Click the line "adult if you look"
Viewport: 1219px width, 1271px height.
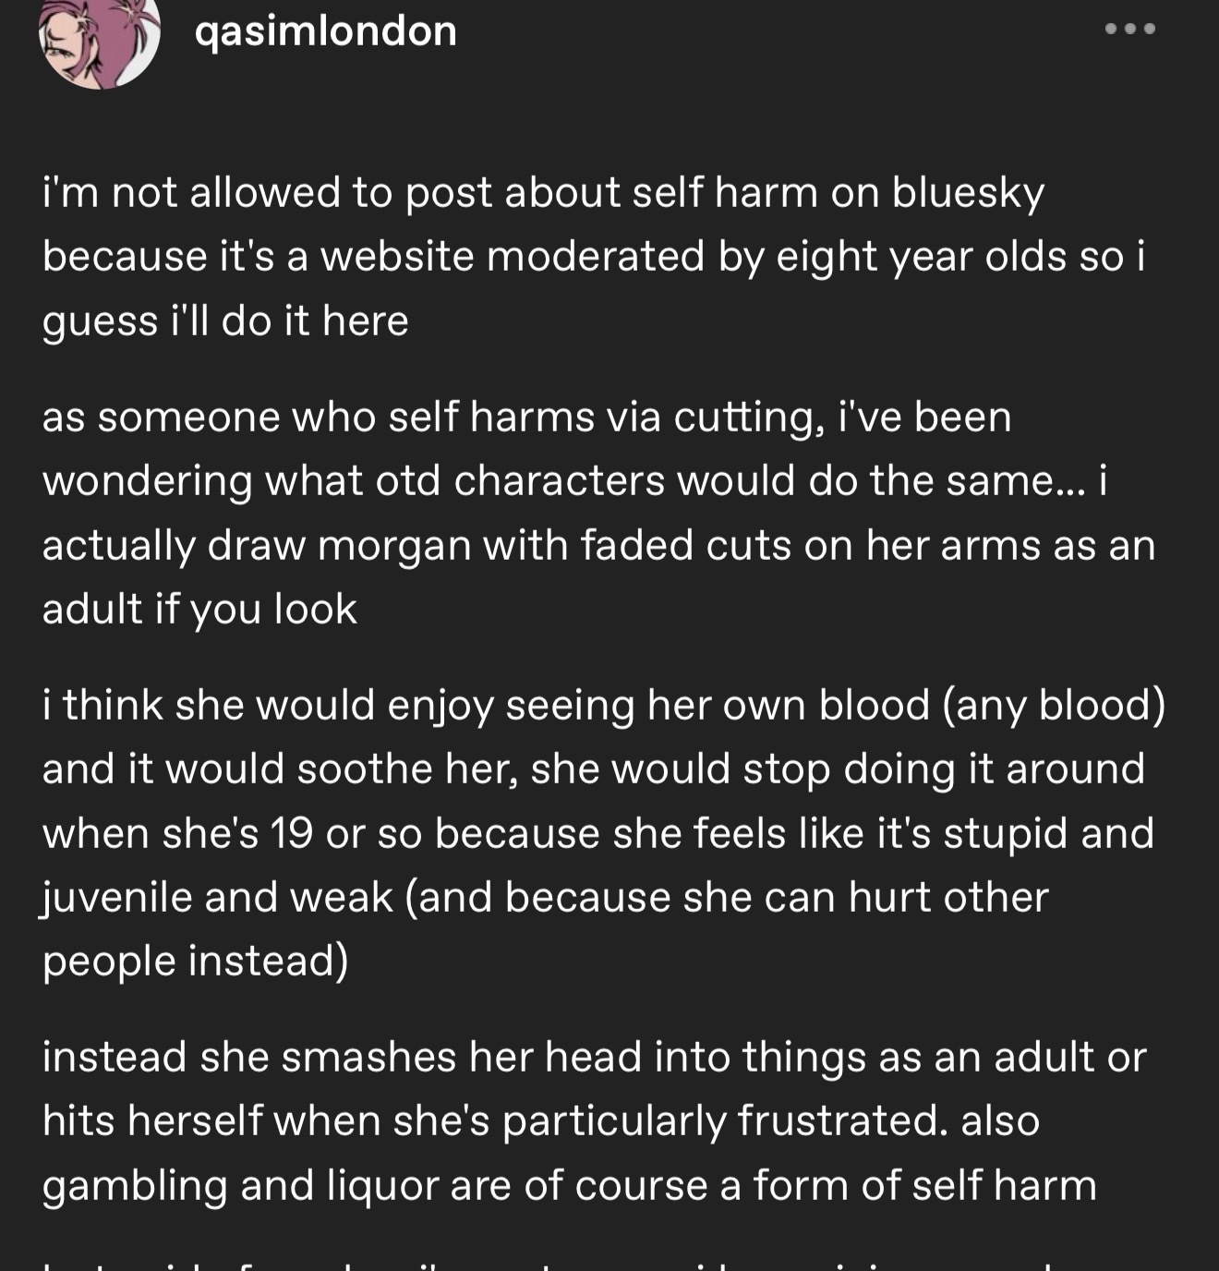click(199, 610)
